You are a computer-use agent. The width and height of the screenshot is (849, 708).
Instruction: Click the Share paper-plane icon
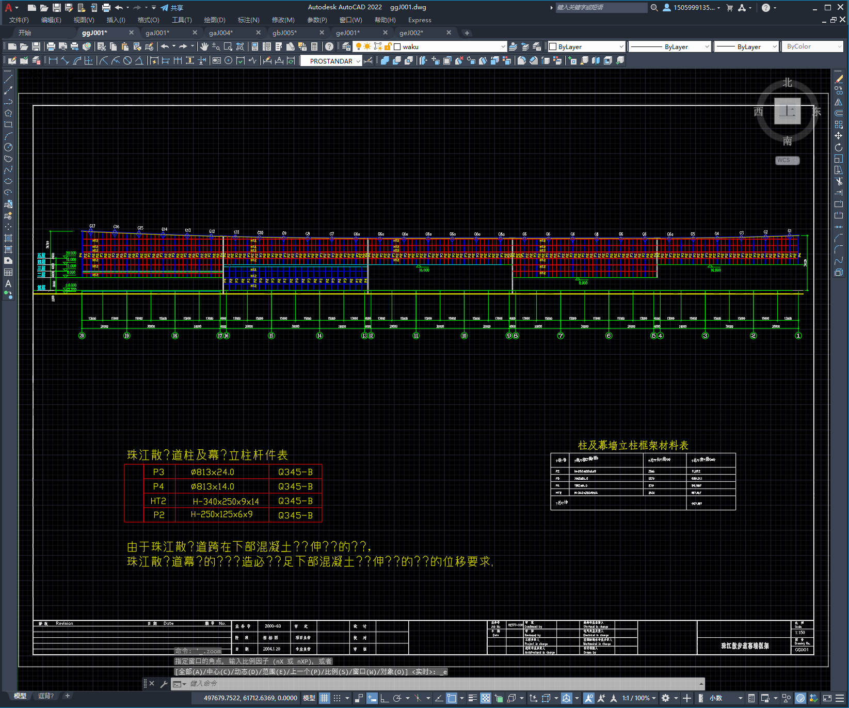pyautogui.click(x=165, y=8)
